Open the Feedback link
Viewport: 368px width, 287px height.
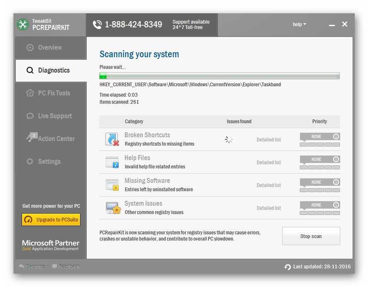(69, 266)
